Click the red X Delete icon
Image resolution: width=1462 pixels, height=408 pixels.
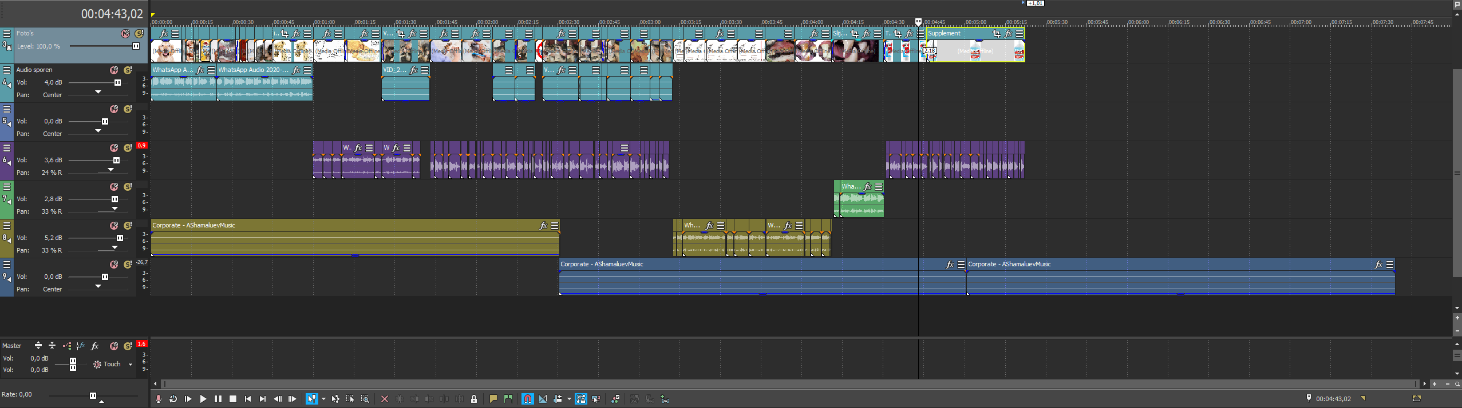pyautogui.click(x=385, y=399)
